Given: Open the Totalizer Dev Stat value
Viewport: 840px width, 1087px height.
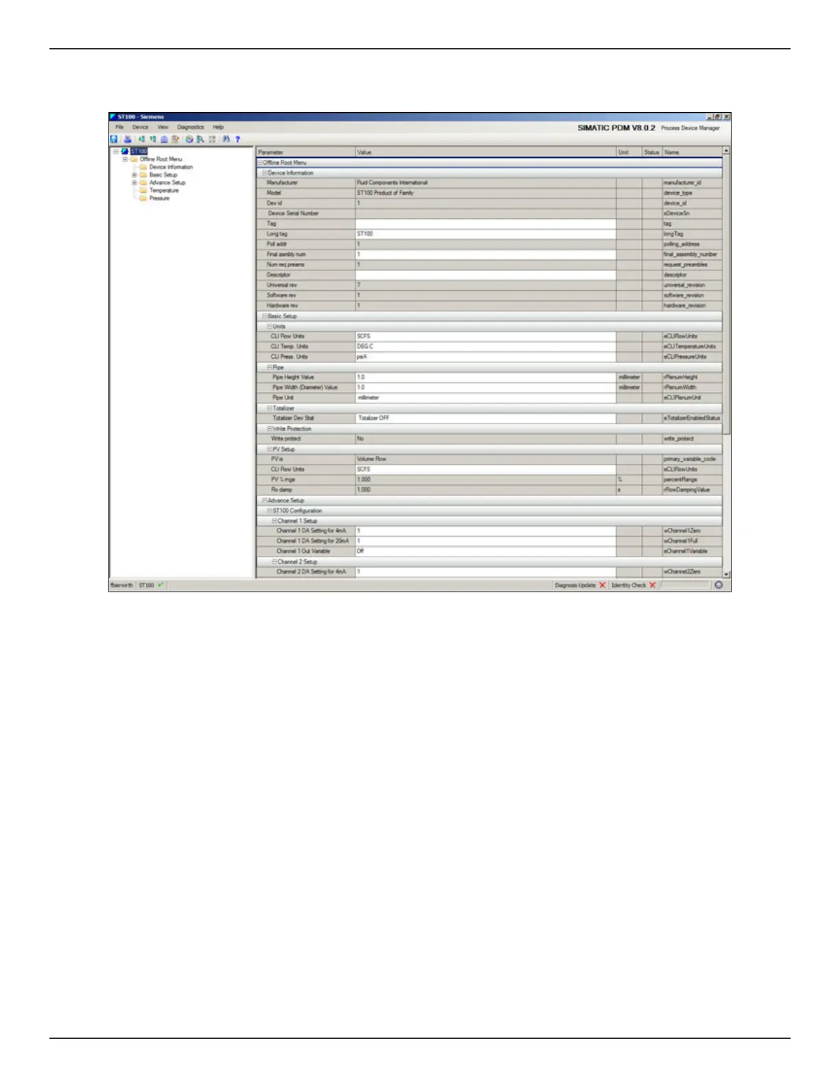Looking at the screenshot, I should click(x=485, y=418).
